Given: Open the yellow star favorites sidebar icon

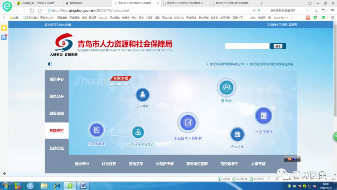Looking at the screenshot, I should coord(4,28).
